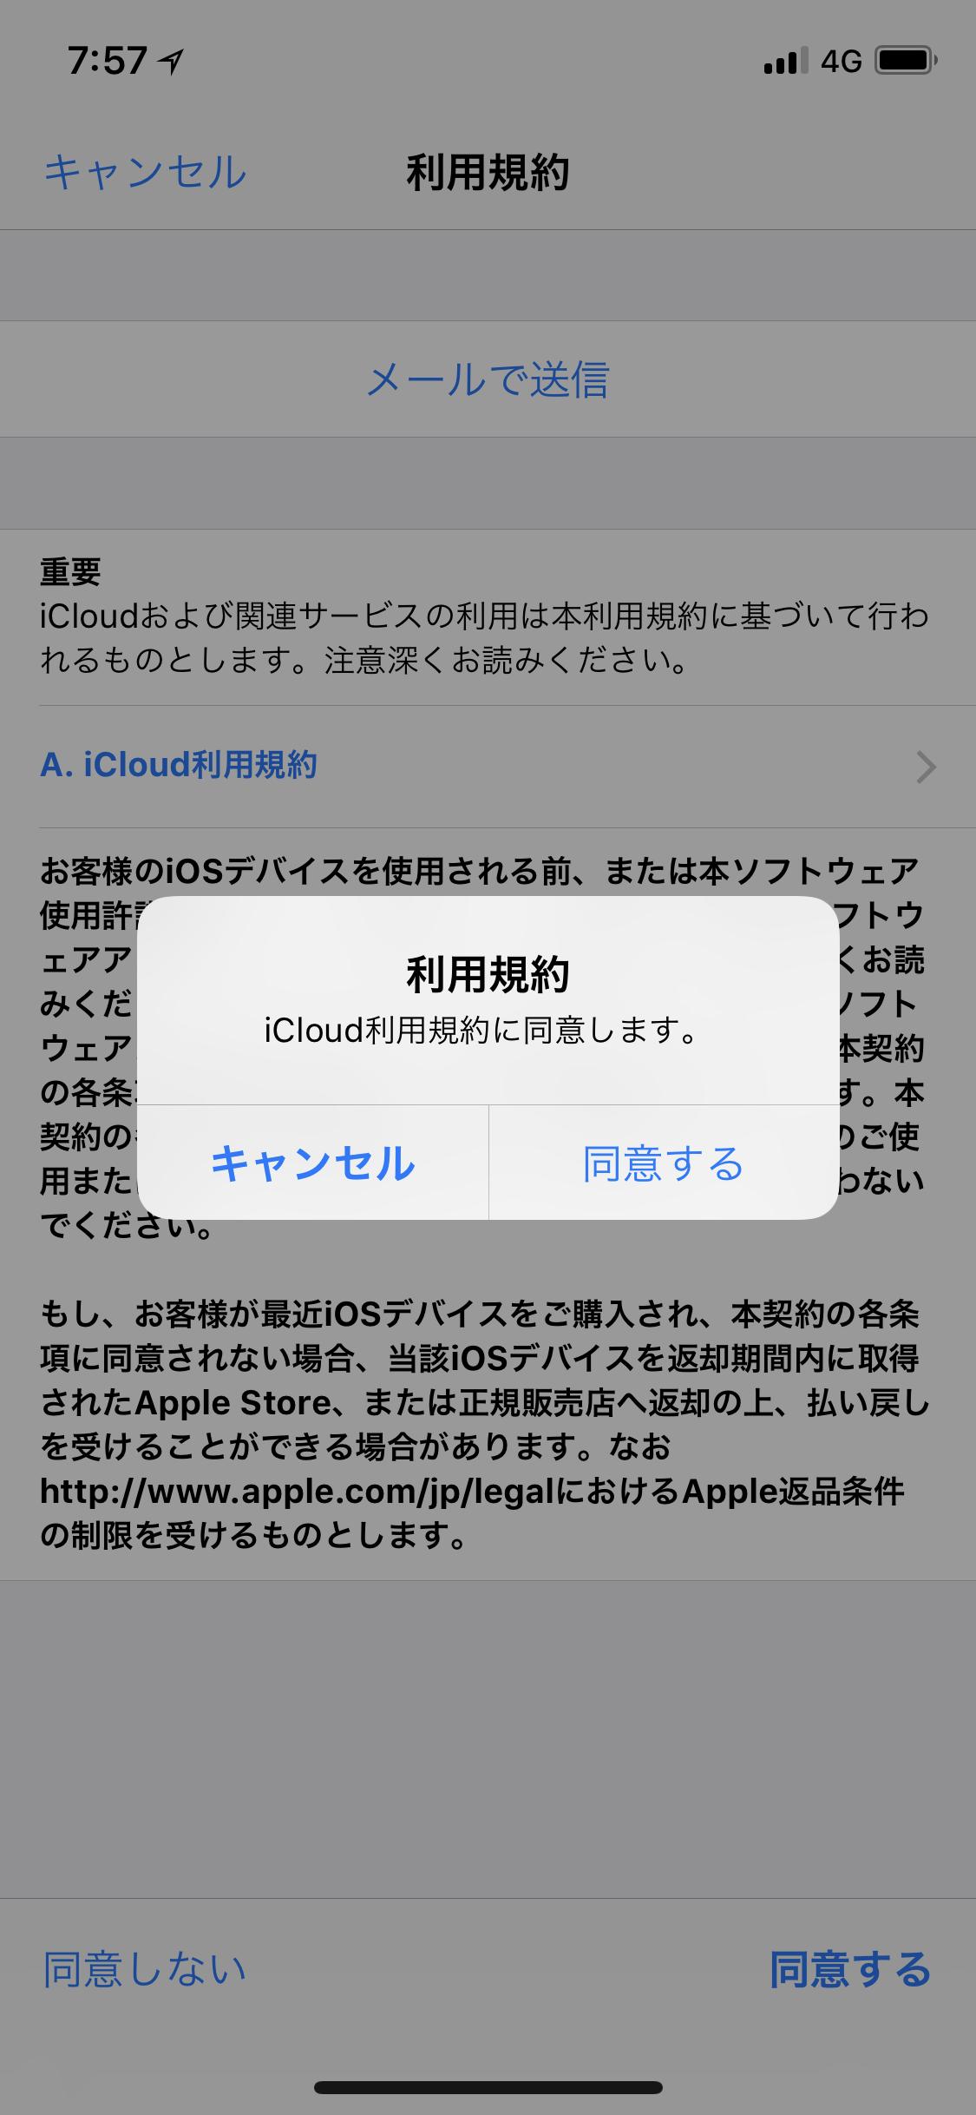Tap the http://www.apple.com/jp/legal URL text
976x2115 pixels.
pyautogui.click(x=297, y=1491)
